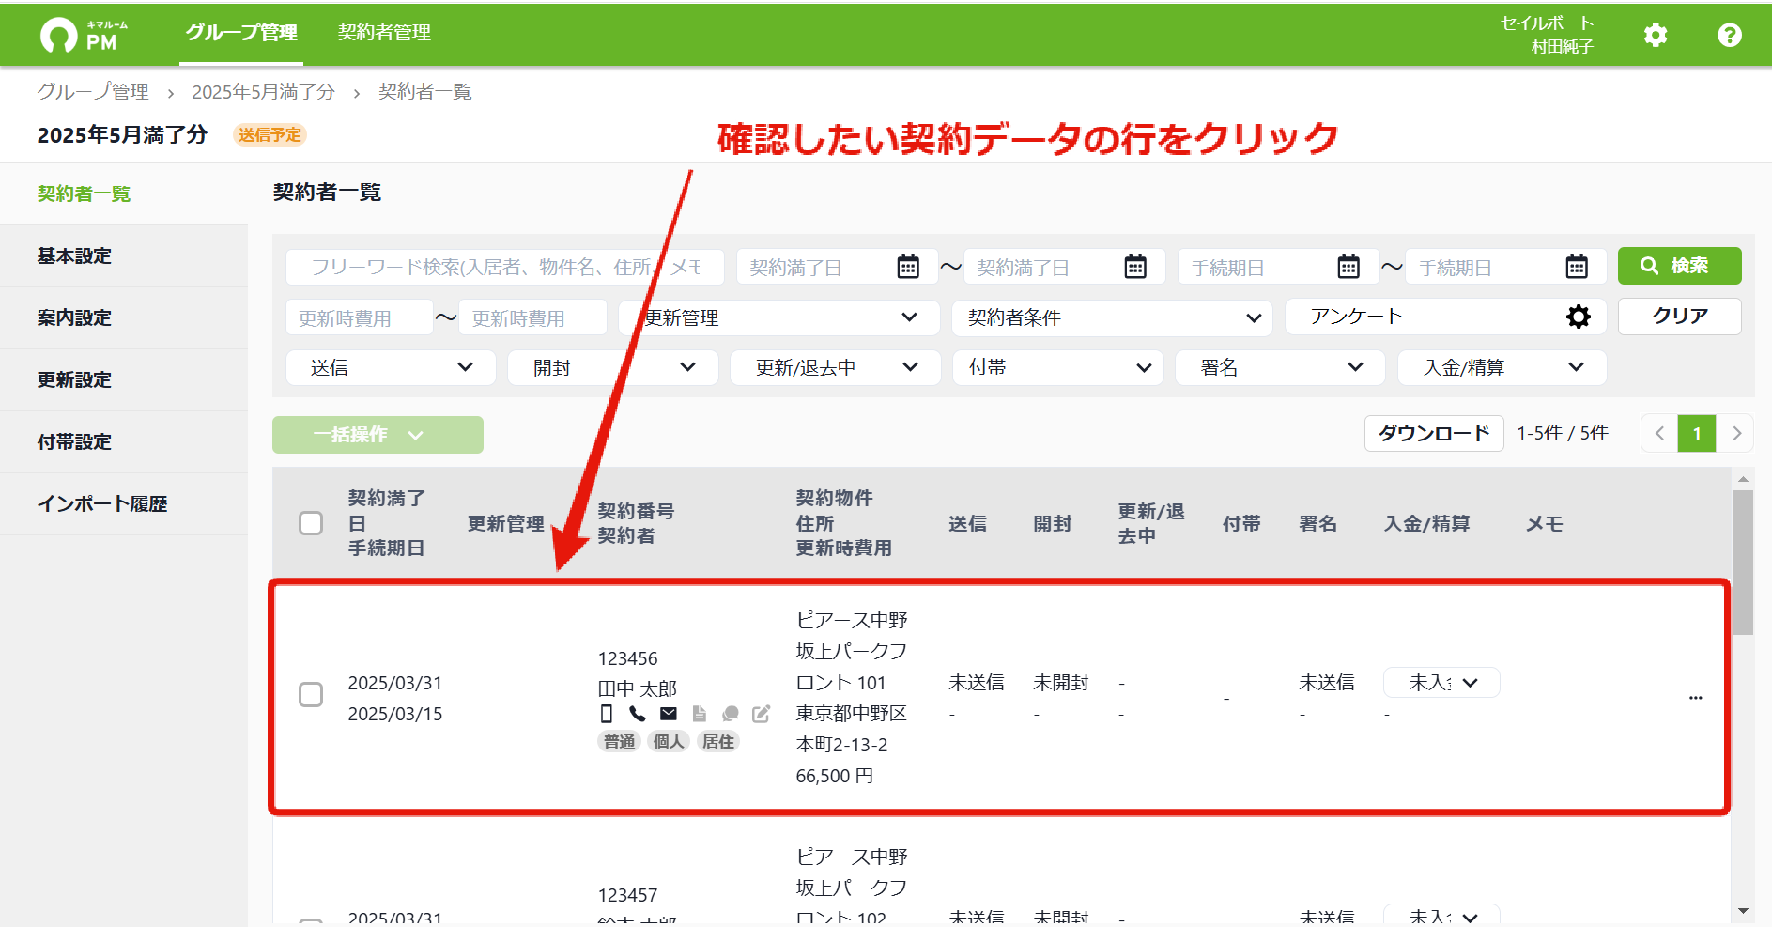Open 署名 filter dropdown
This screenshot has width=1772, height=927.
[1280, 367]
